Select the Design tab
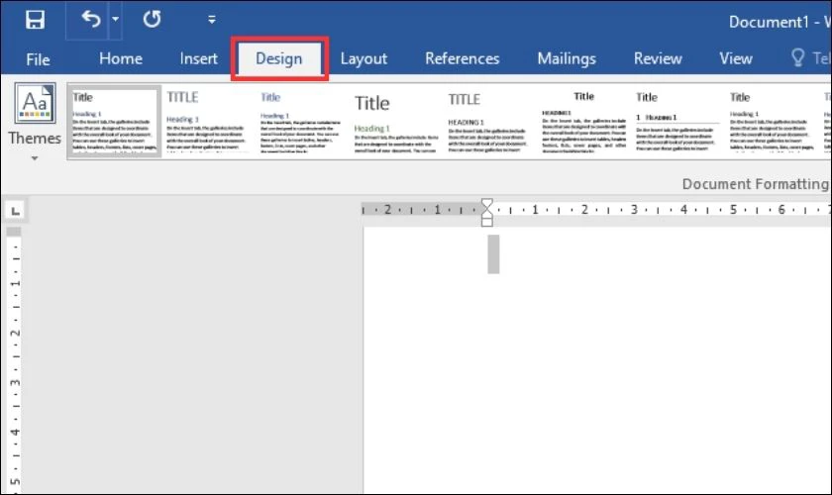This screenshot has width=832, height=495. coord(278,58)
